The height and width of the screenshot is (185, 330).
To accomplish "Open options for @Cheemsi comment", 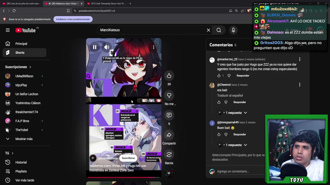I will [300, 85].
